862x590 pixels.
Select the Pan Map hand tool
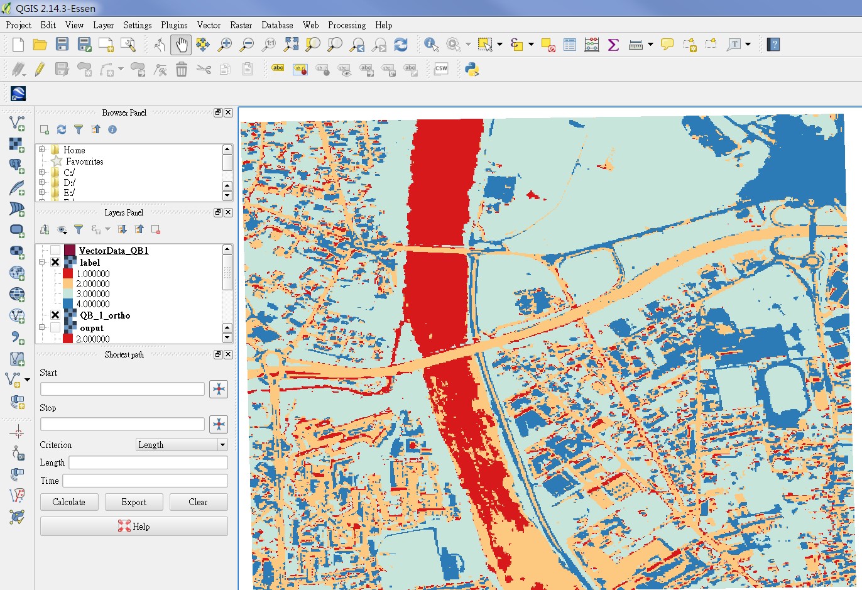(181, 45)
